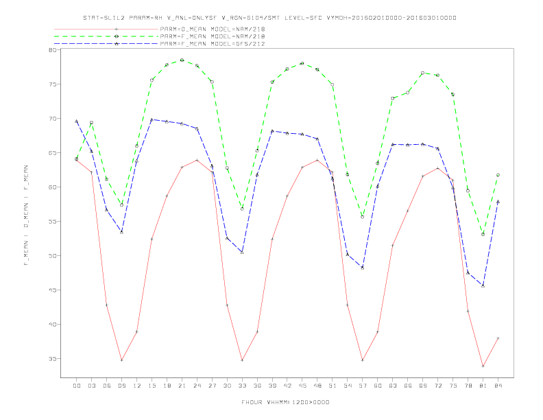The image size is (543, 420).
Task: Click the blue dashed legend line sample
Action: pyautogui.click(x=106, y=44)
